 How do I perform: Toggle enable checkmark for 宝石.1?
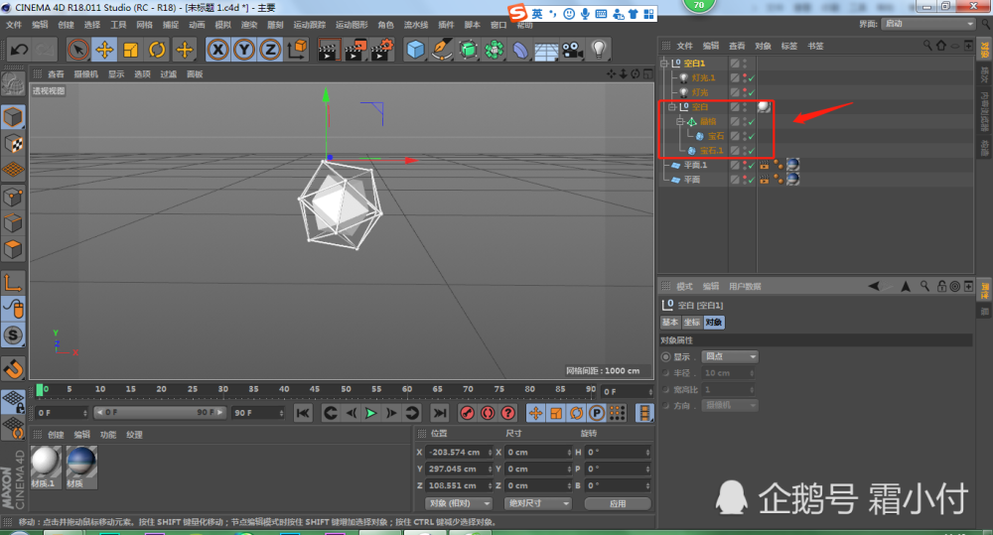[x=751, y=151]
